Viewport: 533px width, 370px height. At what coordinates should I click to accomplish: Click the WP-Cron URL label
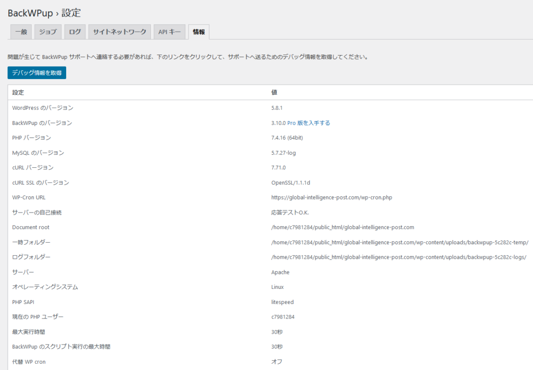point(29,197)
